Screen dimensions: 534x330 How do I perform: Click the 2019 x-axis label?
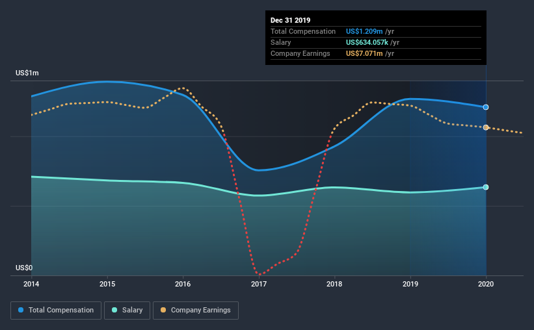410,284
